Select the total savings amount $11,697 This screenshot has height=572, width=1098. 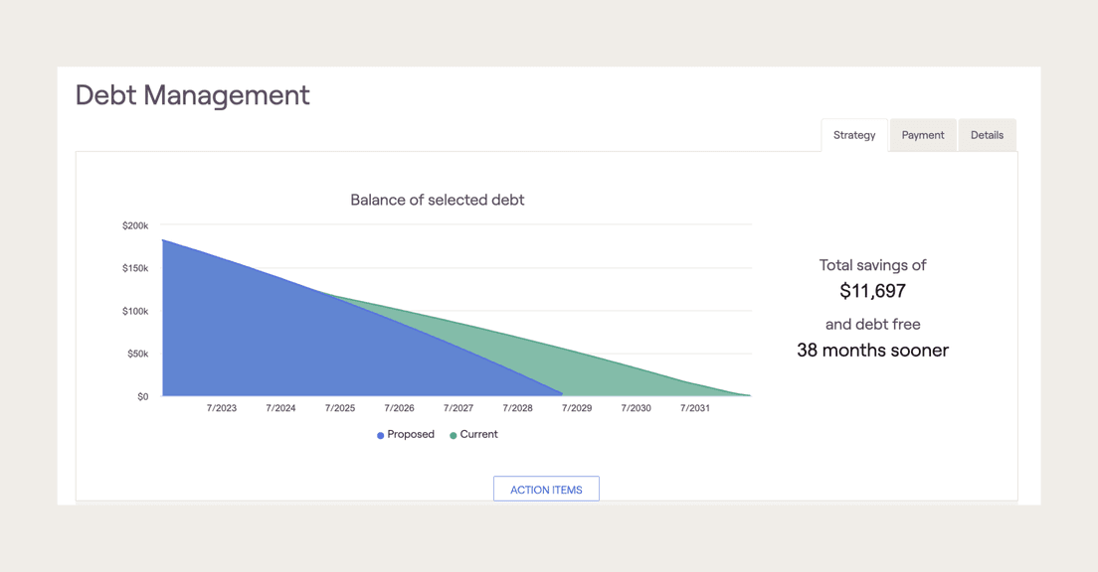click(872, 291)
